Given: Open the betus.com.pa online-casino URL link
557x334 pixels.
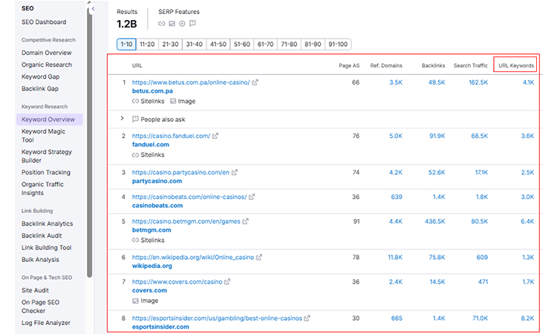Looking at the screenshot, I should click(191, 82).
